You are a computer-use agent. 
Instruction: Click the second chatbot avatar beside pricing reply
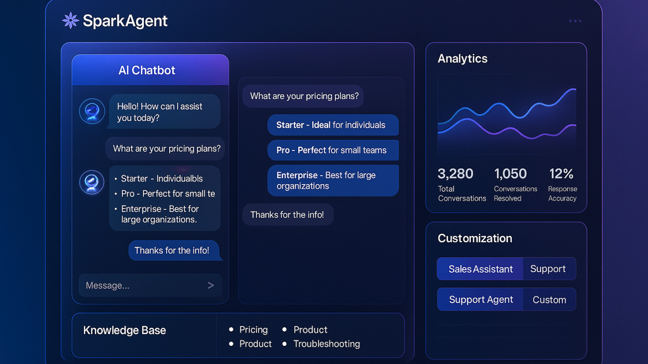pyautogui.click(x=91, y=182)
